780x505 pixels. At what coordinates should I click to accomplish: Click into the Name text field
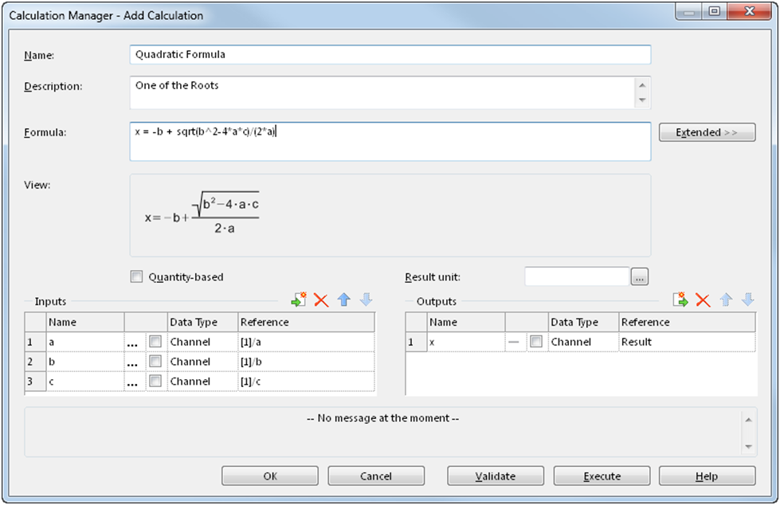pos(390,55)
